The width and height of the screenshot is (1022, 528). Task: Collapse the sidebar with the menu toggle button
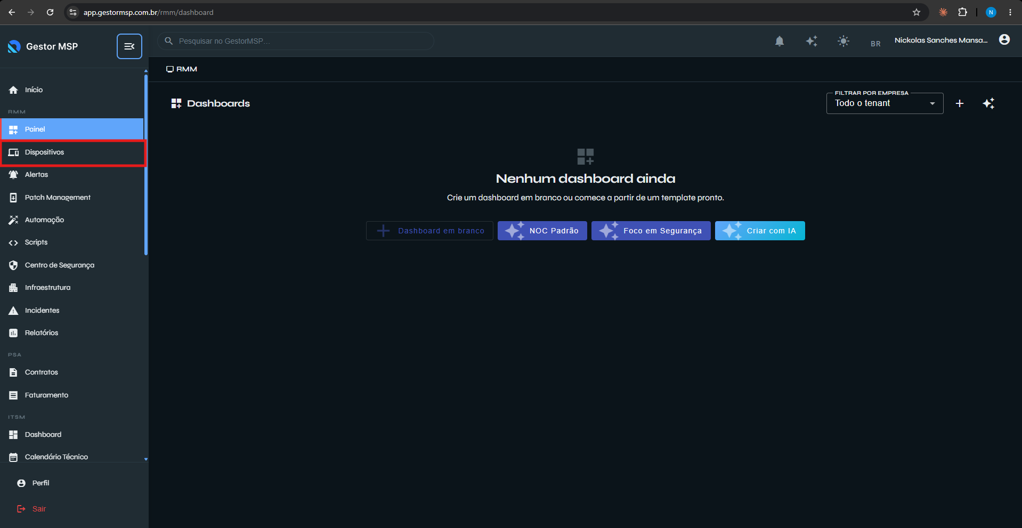click(129, 46)
